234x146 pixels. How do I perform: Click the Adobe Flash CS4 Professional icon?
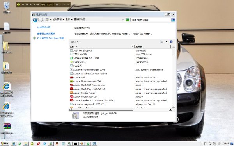click(x=71, y=85)
